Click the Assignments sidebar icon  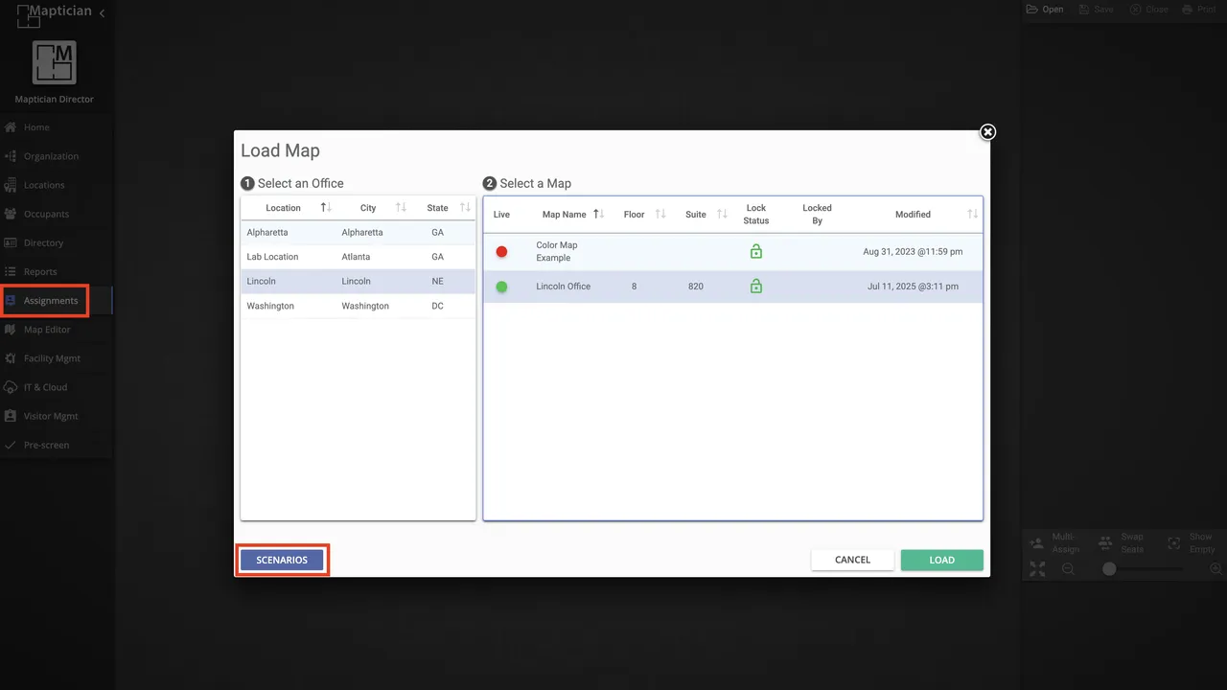pos(11,301)
